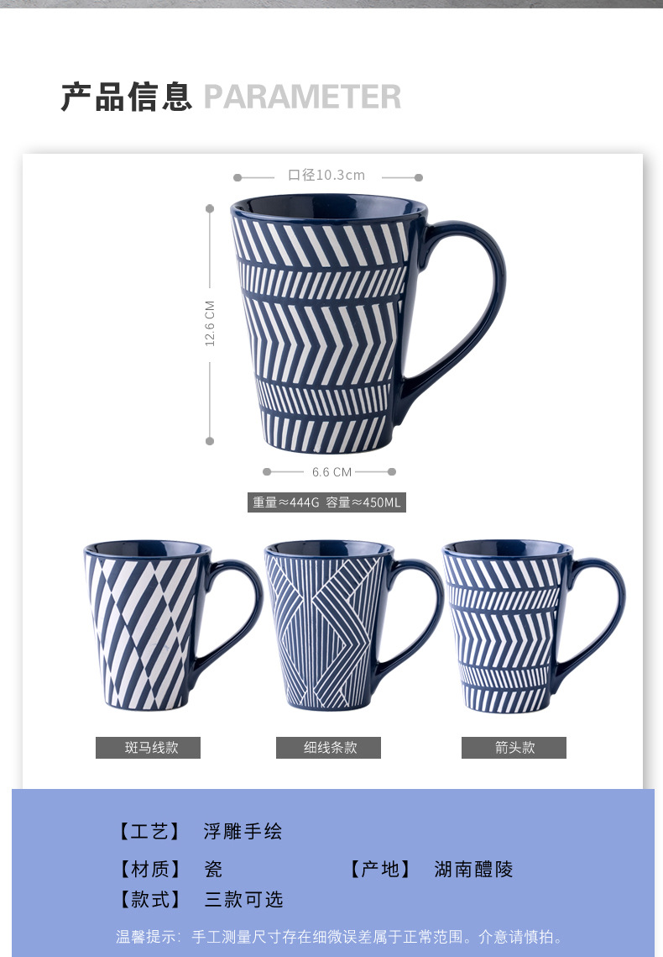Click the 12.6 CM height label

click(210, 323)
